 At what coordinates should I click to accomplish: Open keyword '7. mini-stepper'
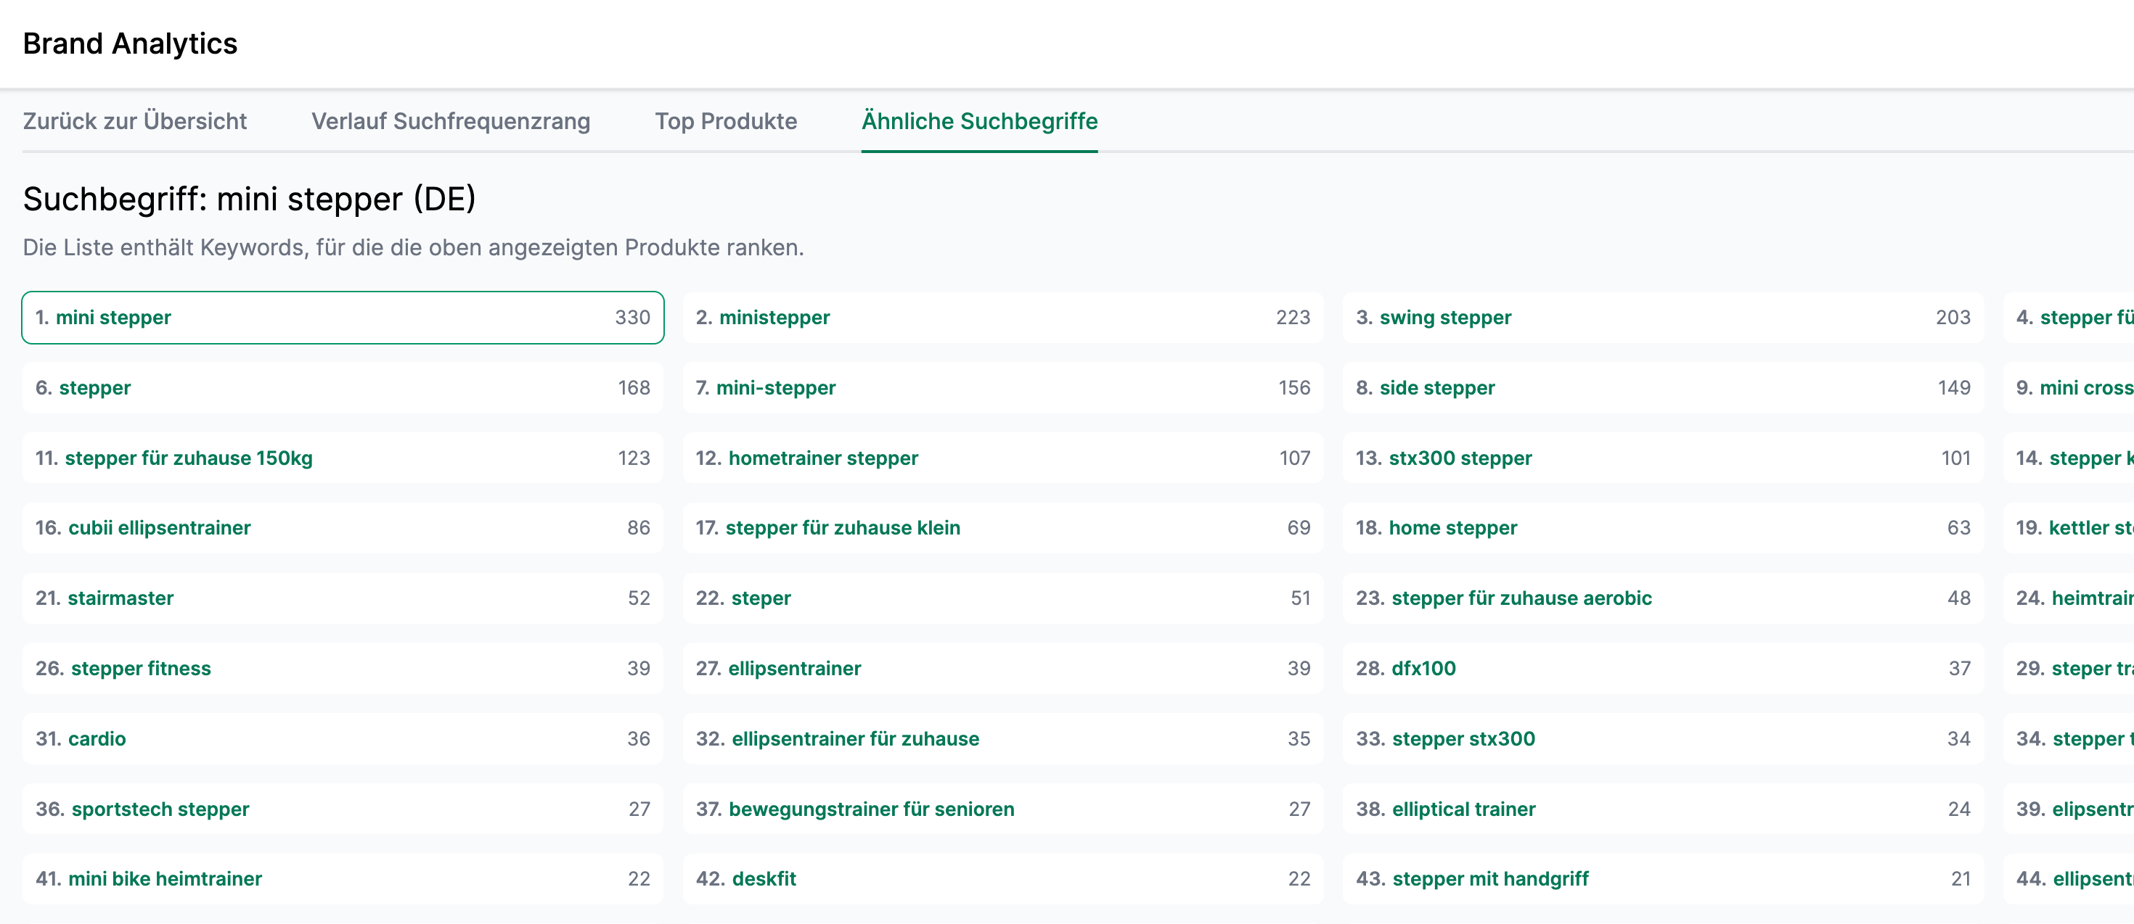(1003, 387)
